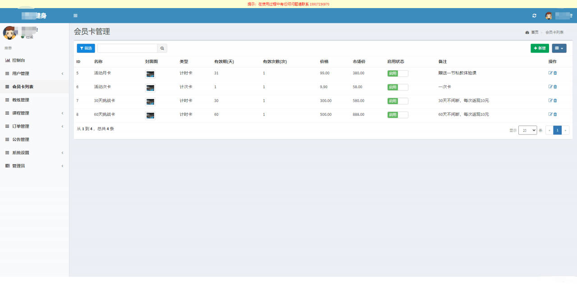Open 控制台 dashboard menu item

(x=34, y=60)
